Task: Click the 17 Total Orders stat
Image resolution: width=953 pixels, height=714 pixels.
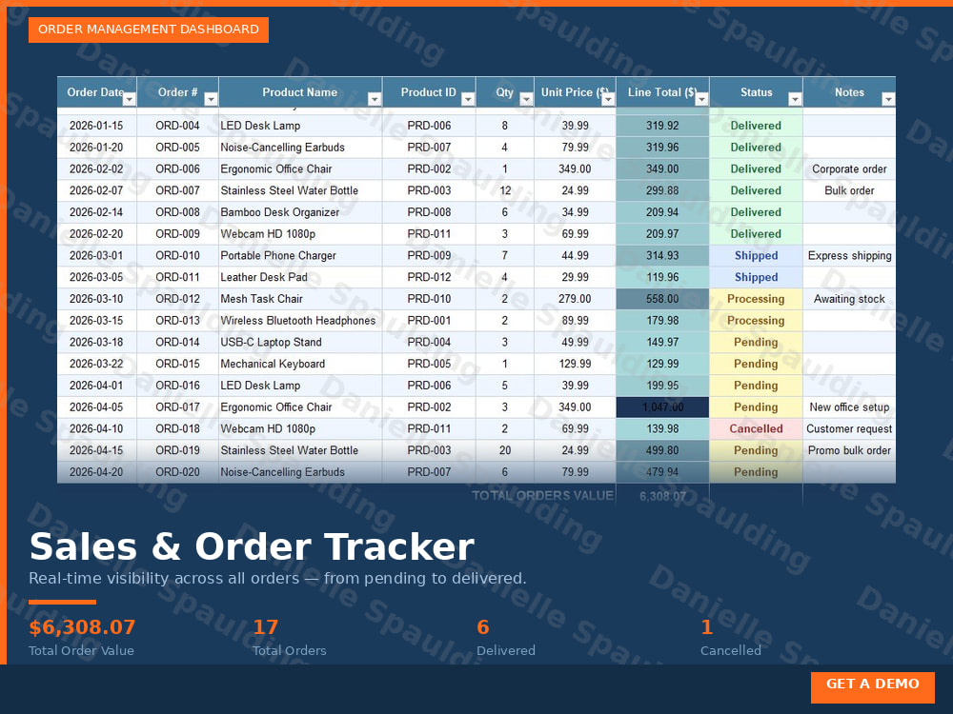Action: click(x=290, y=637)
